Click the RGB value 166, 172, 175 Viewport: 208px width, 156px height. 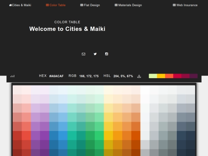click(89, 76)
